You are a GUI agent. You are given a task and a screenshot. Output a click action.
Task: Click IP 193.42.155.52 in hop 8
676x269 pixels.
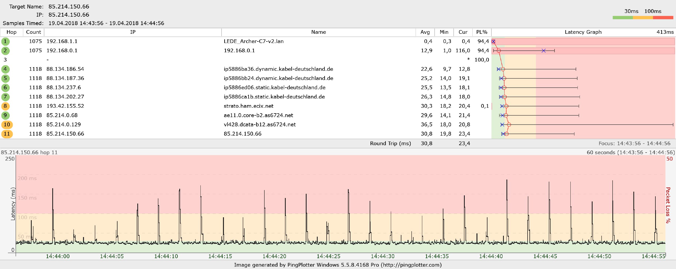(x=65, y=106)
